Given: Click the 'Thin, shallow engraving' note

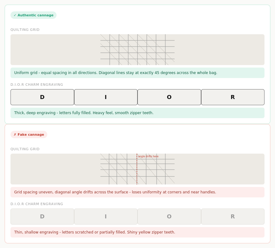Looking at the screenshot, I should [137, 232].
